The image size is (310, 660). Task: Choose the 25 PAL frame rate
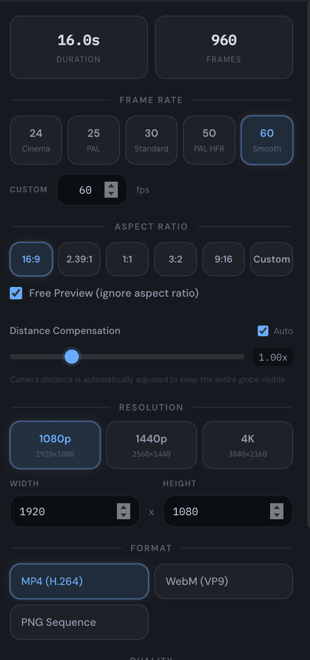pos(93,140)
